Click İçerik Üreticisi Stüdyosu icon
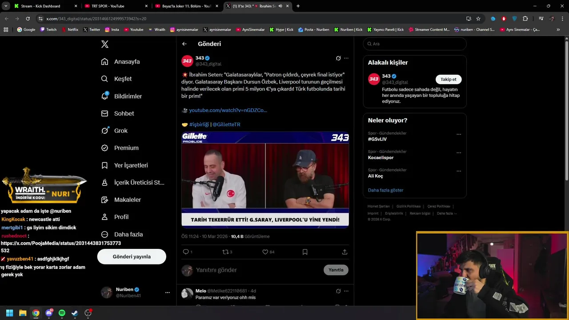 [104, 182]
